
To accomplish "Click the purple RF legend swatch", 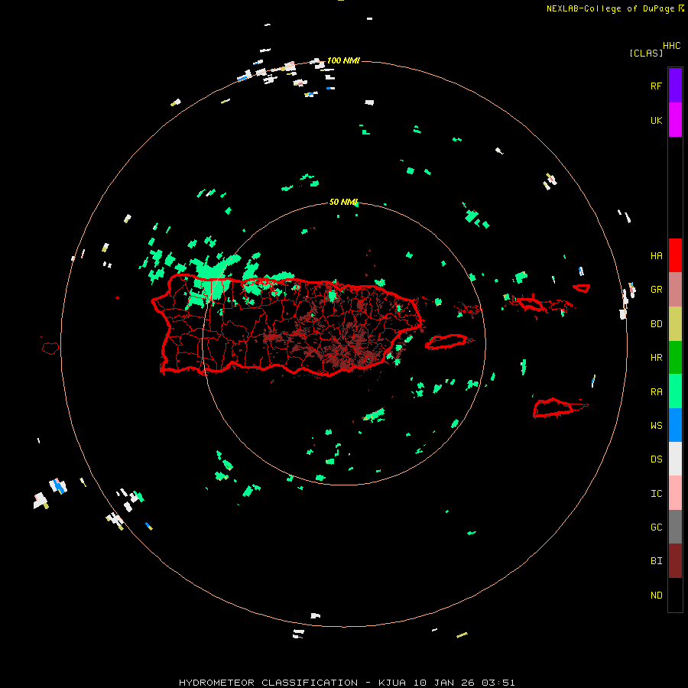I will (675, 86).
